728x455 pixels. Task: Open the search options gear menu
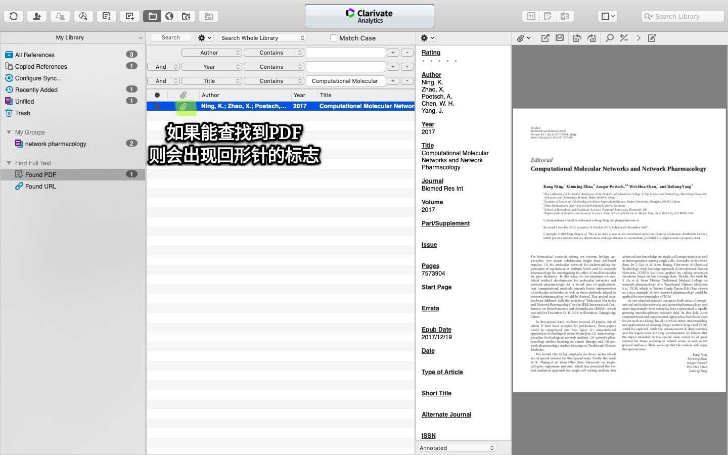(x=205, y=38)
